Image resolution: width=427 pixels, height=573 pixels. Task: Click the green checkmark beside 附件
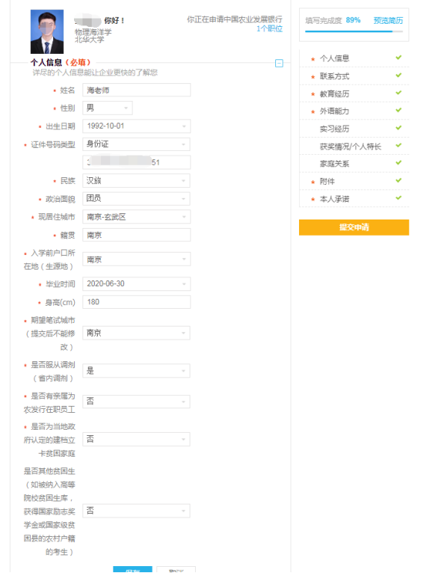[398, 180]
